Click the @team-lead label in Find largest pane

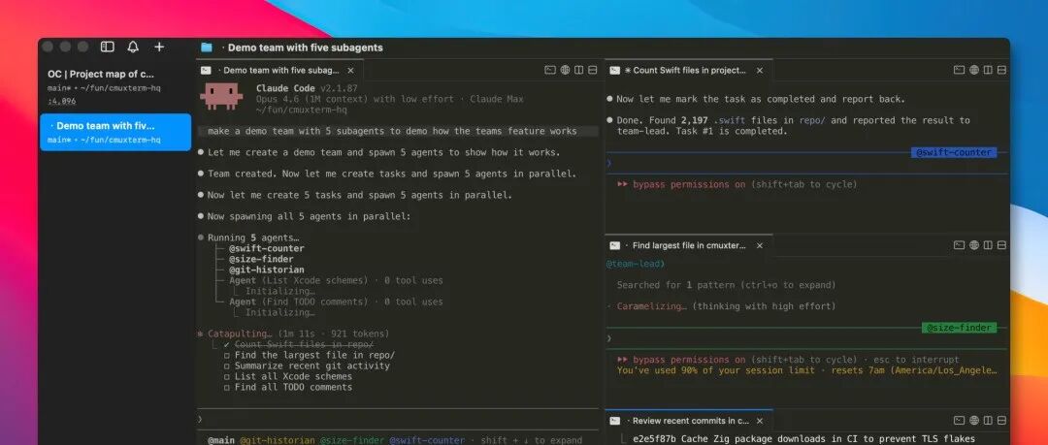point(635,264)
